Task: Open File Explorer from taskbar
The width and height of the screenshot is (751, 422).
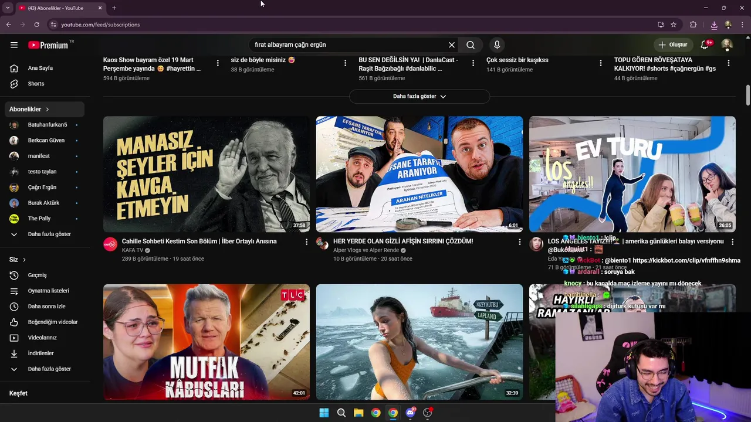Action: pos(358,413)
